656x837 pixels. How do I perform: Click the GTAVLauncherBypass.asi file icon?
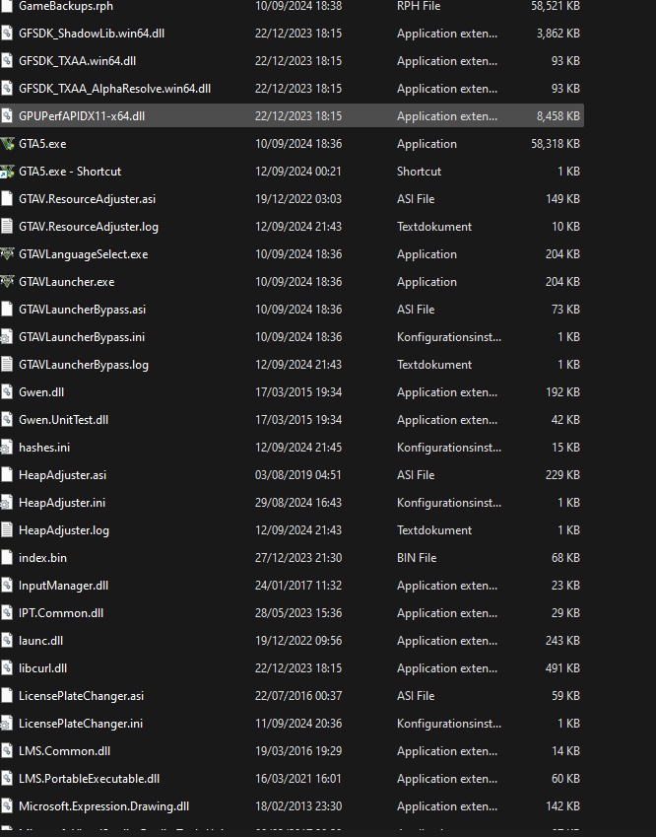6,310
